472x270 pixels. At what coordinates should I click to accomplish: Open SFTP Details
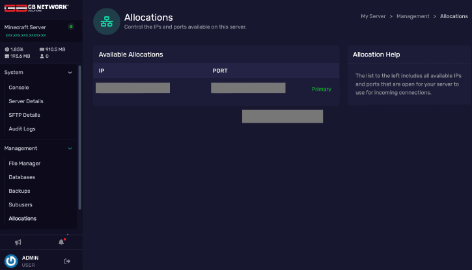point(24,115)
